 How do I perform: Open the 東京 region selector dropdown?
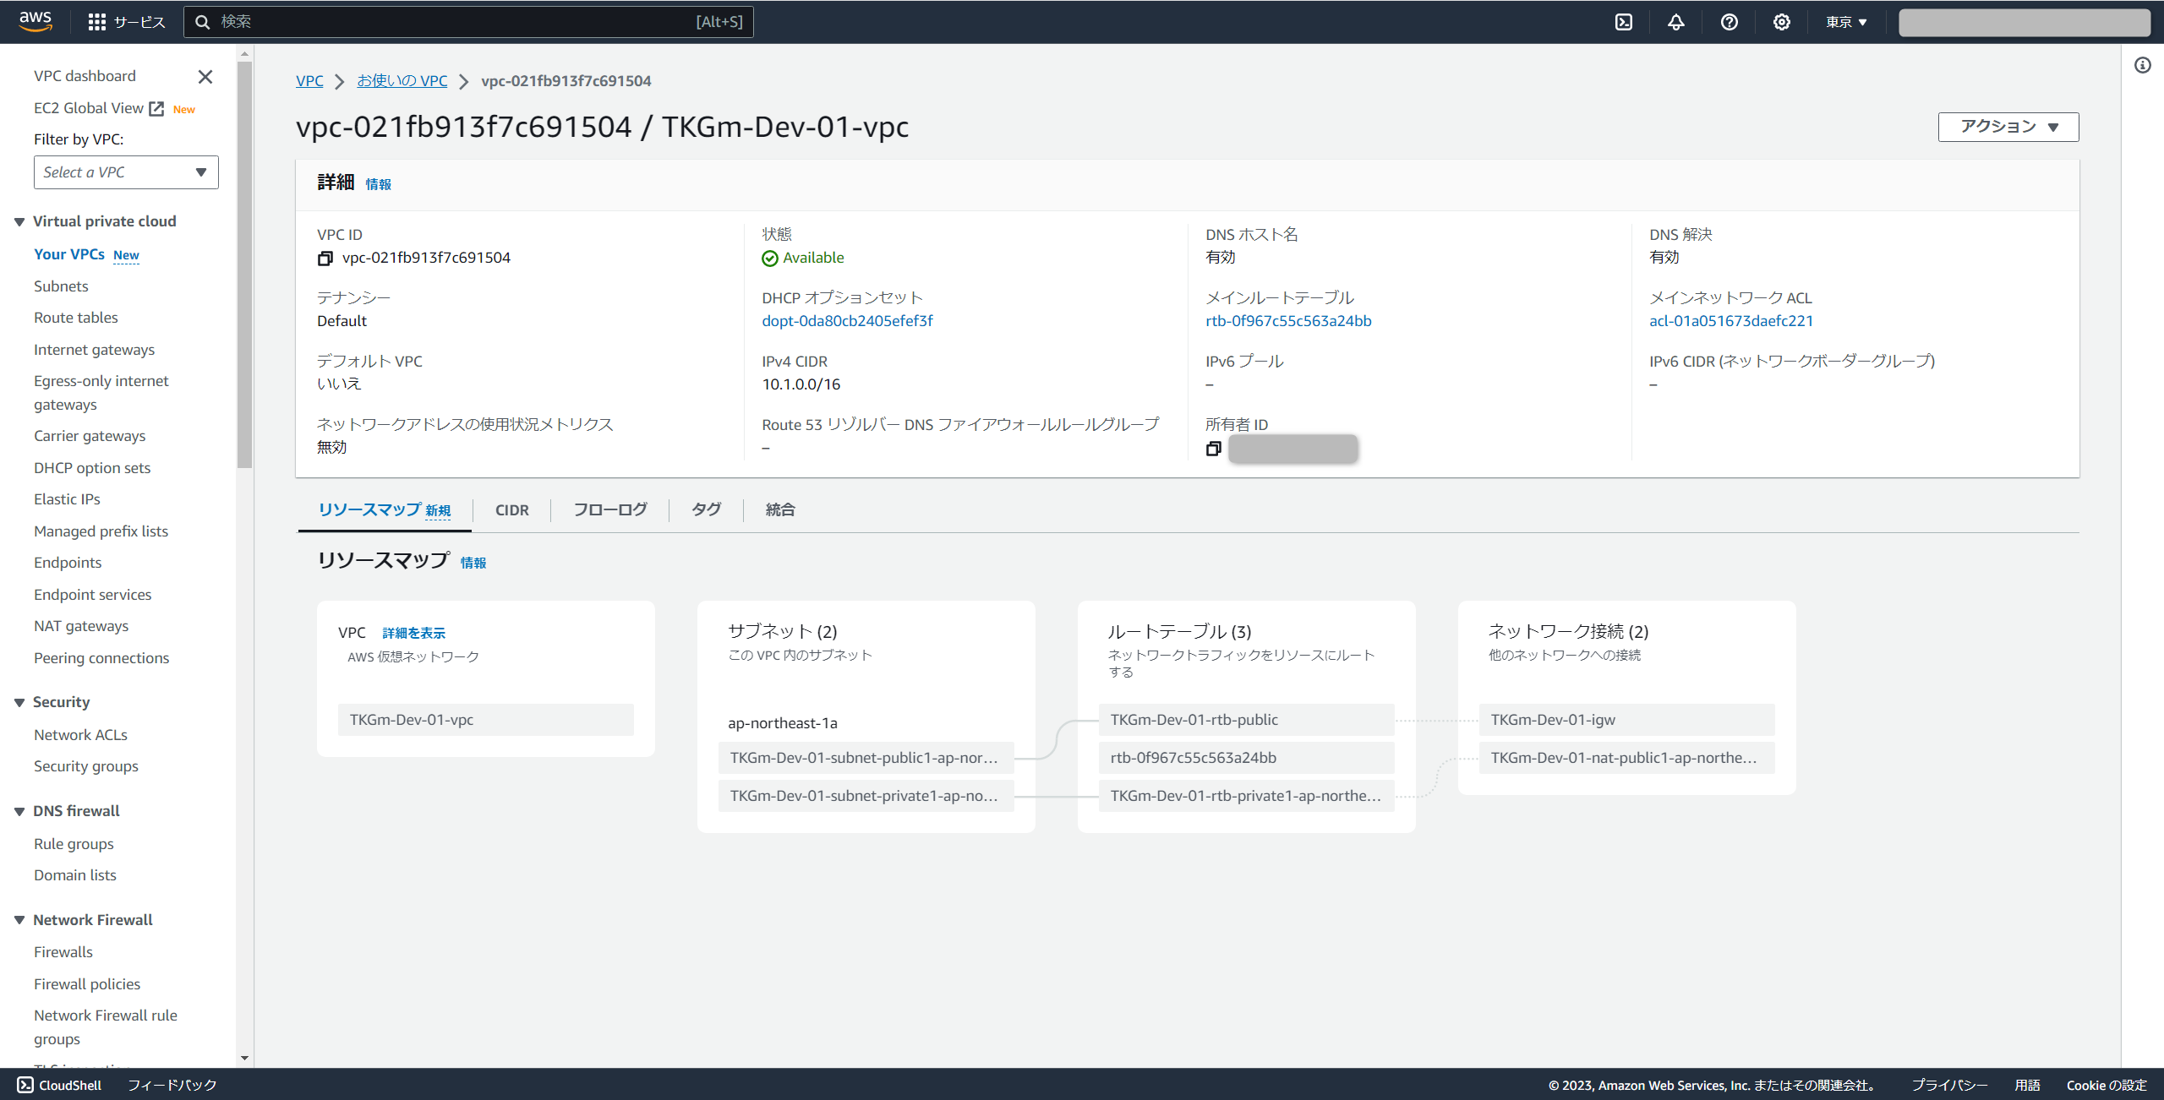1845,22
